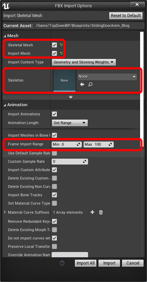Image resolution: width=147 pixels, height=282 pixels.
Task: Toggle the Import Mesh checkbox
Action: 54,53
